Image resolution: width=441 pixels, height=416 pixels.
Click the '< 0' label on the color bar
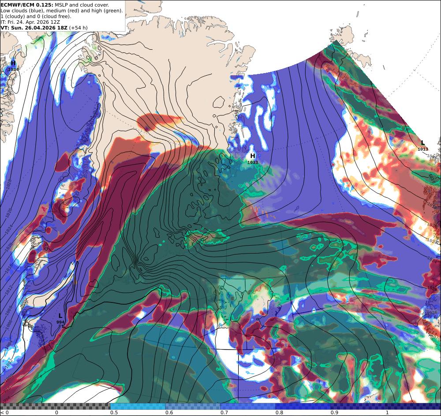5,412
